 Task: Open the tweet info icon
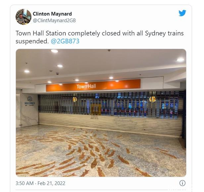point(182,183)
